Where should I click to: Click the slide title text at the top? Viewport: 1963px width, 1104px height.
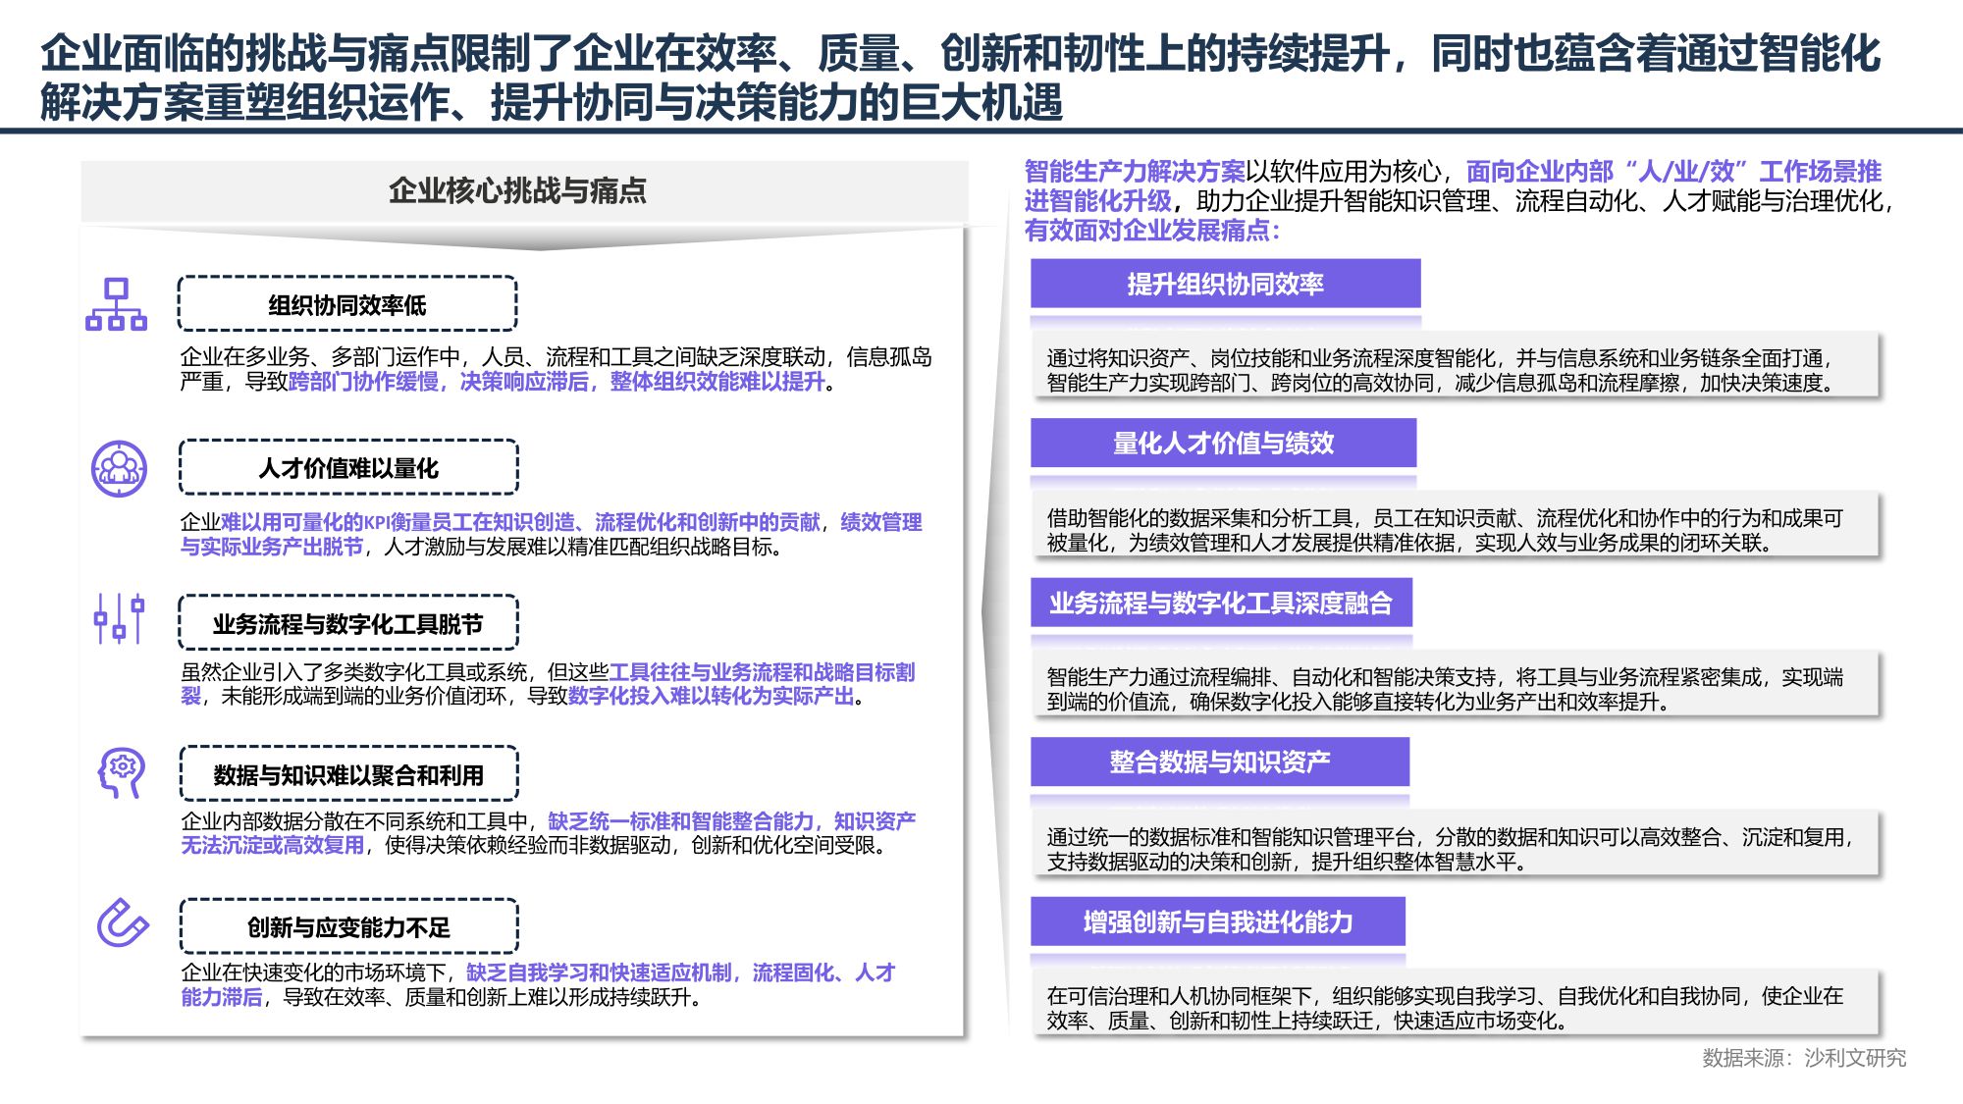pyautogui.click(x=972, y=74)
